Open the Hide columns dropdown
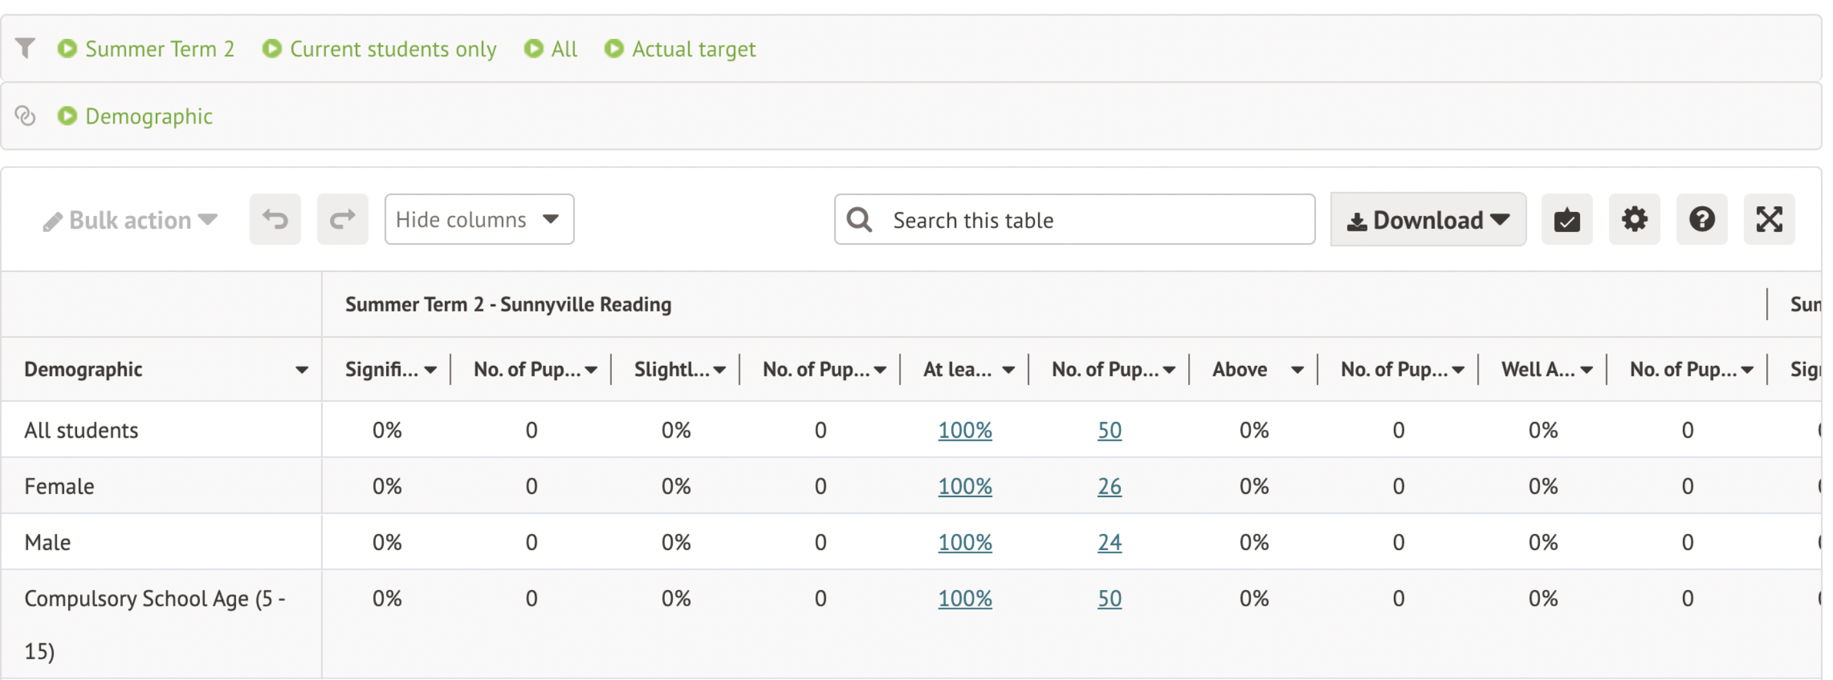This screenshot has height=680, width=1833. [x=479, y=219]
